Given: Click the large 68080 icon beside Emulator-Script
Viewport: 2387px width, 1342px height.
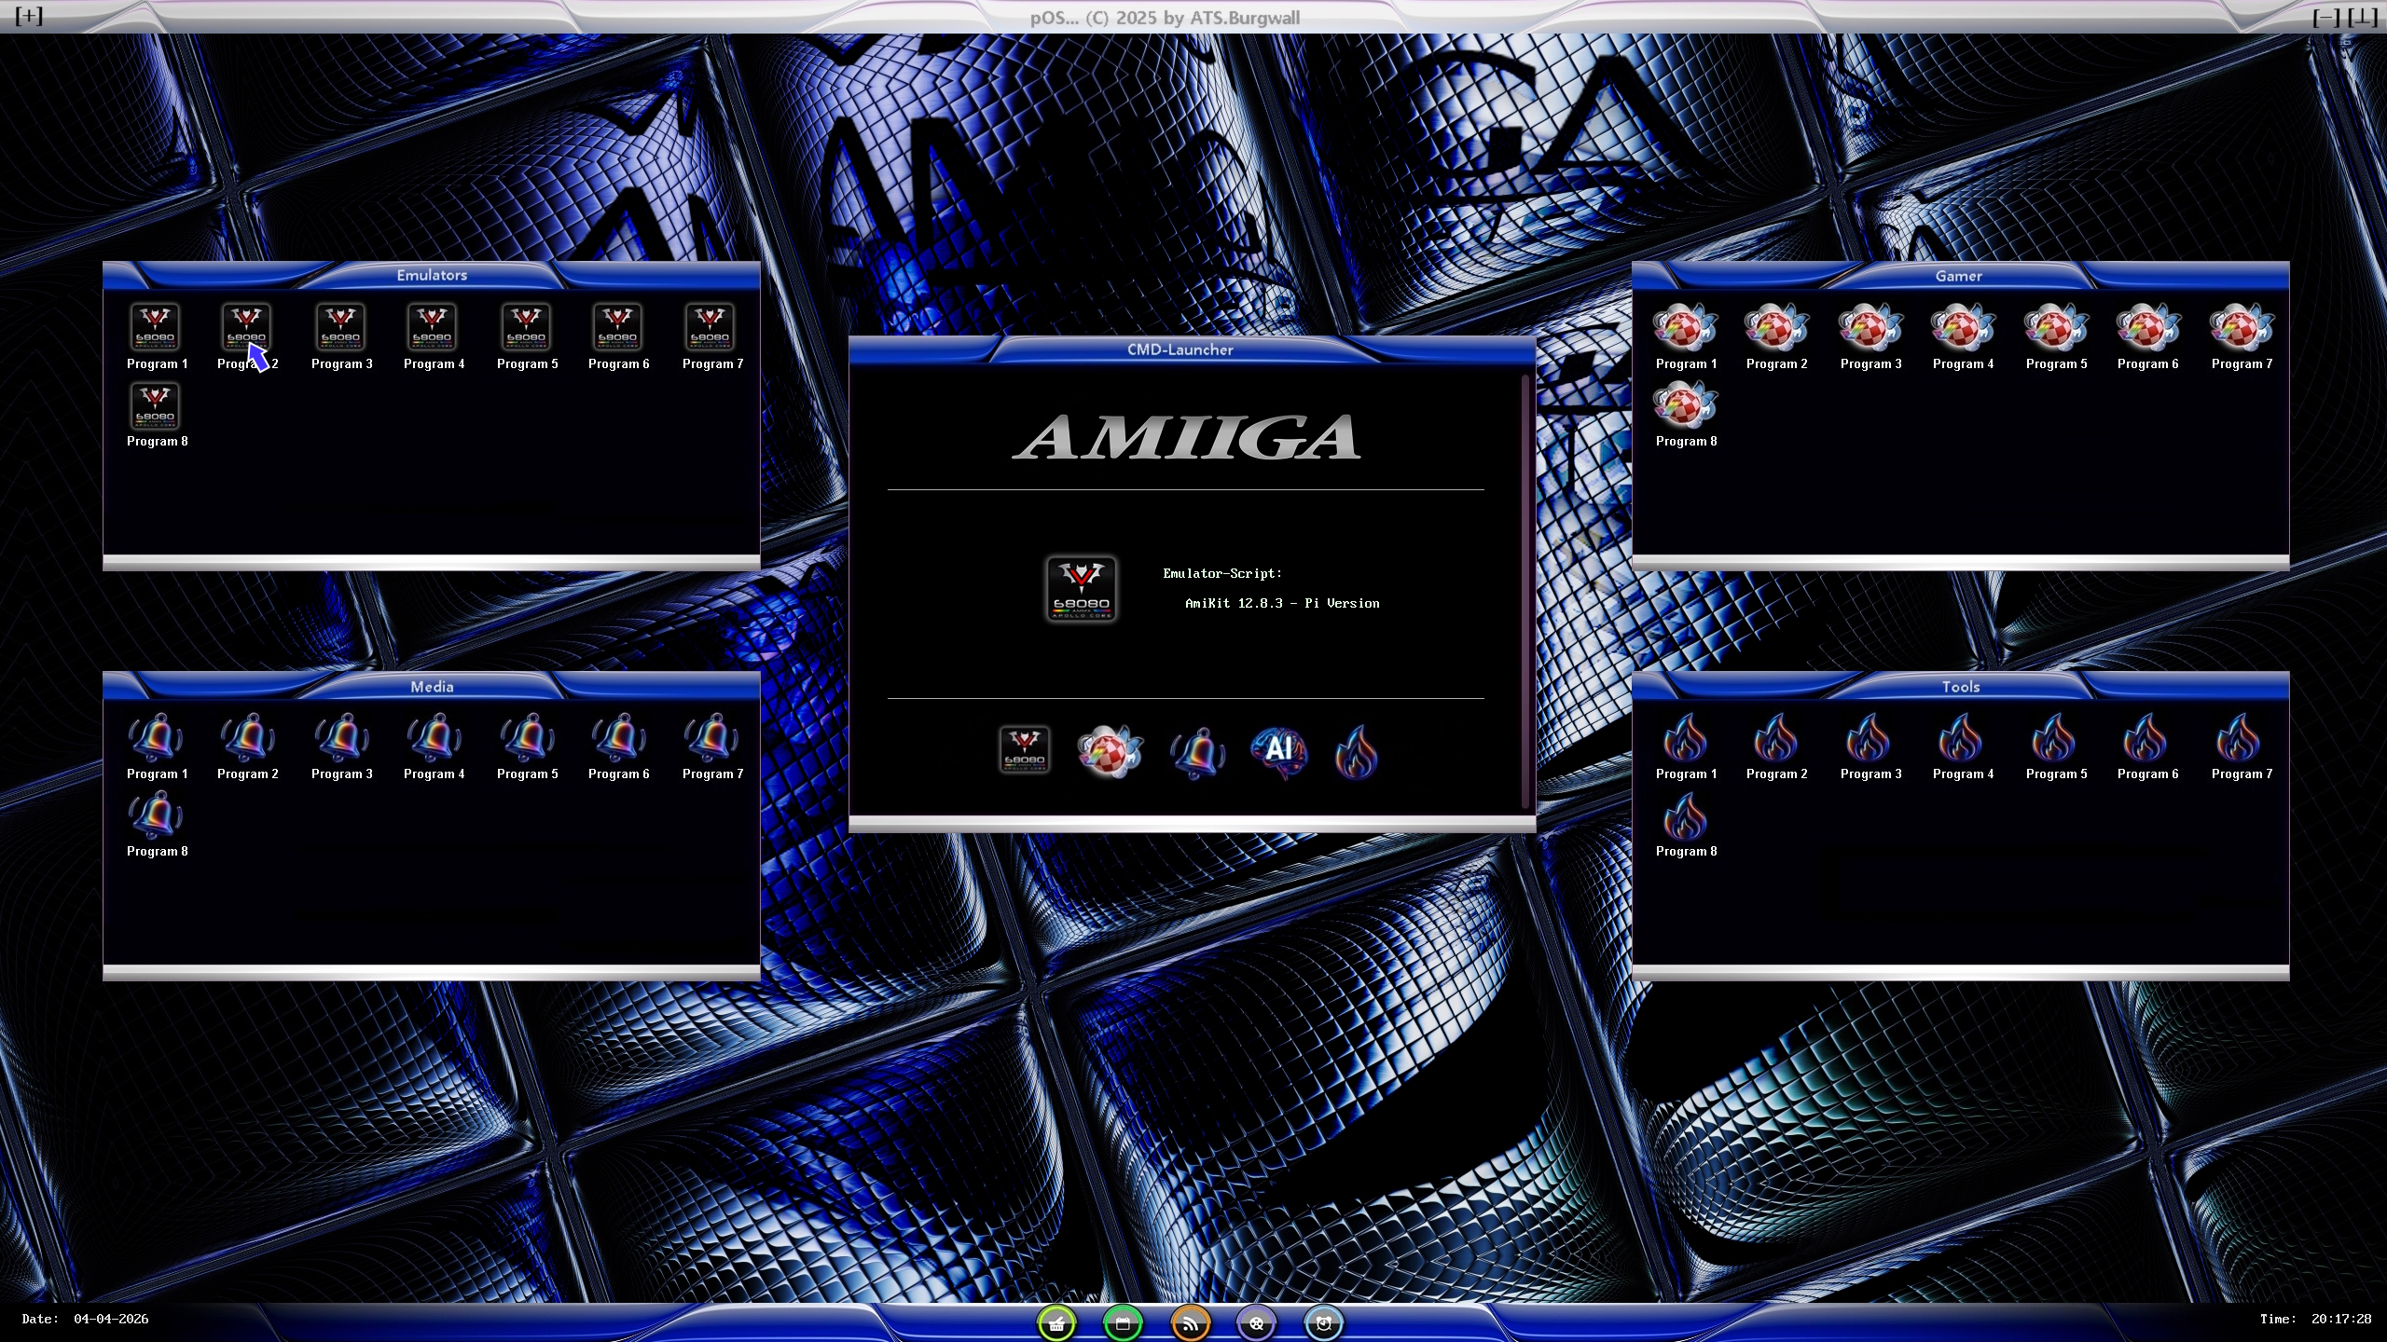Looking at the screenshot, I should (1080, 589).
